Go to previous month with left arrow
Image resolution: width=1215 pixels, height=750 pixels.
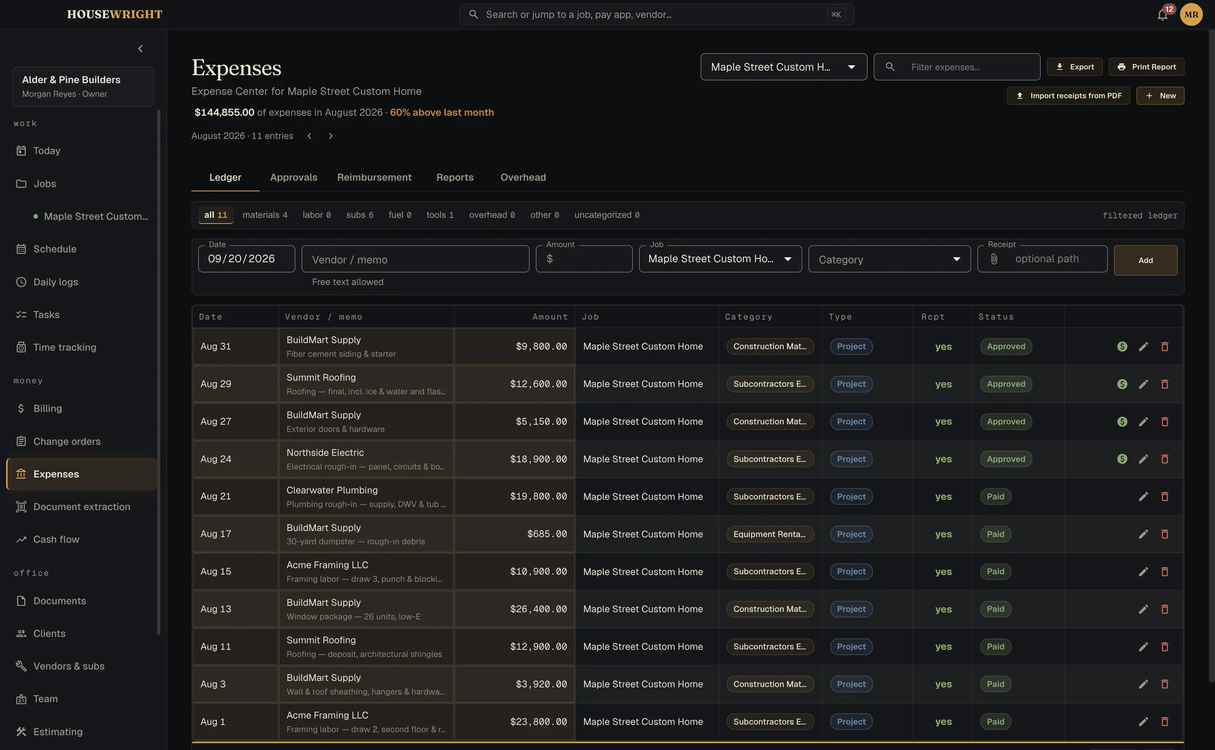[309, 136]
